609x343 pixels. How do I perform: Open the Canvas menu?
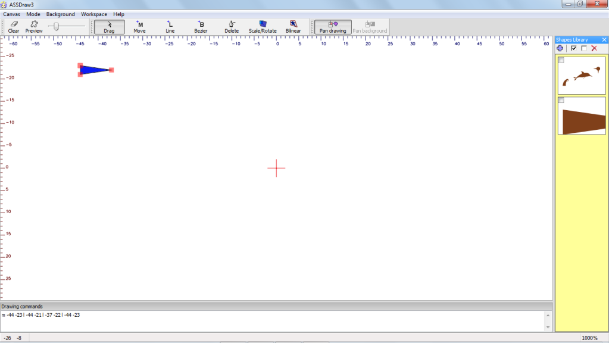tap(12, 14)
